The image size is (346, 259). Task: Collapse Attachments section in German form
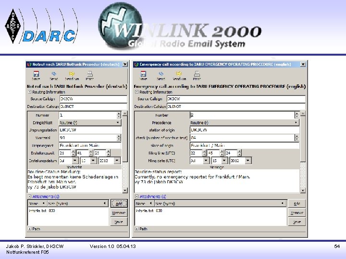(30, 196)
